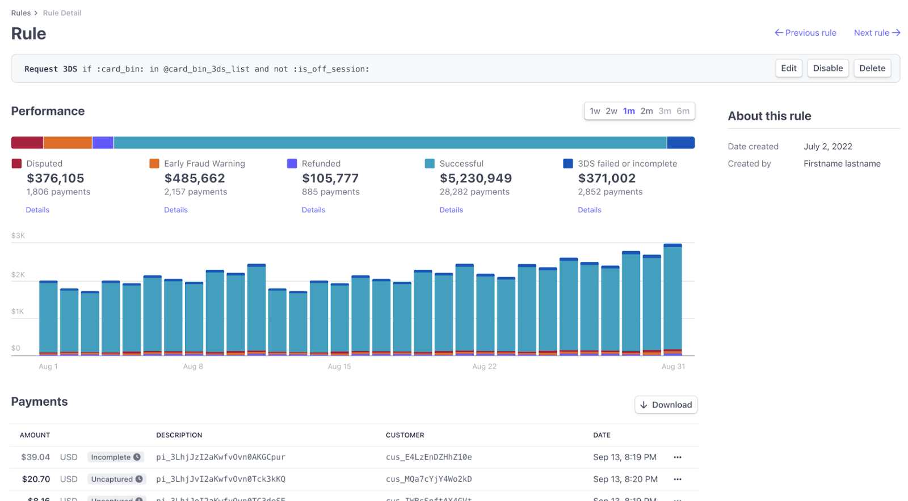The image size is (908, 501).
Task: Open more options for $39.04 payment
Action: [677, 457]
